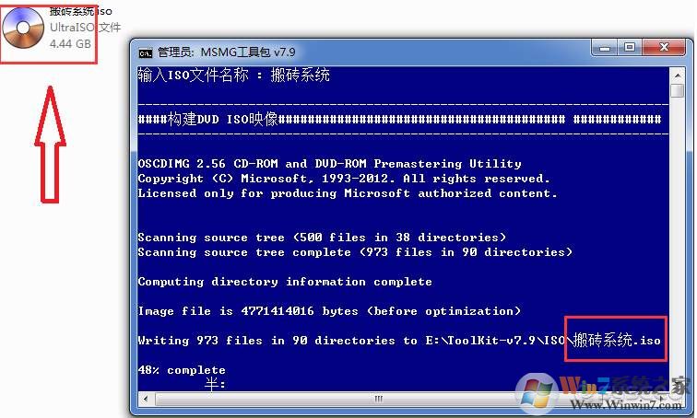The image size is (697, 418).
Task: Click the red upward arrow annotation
Action: [x=50, y=145]
